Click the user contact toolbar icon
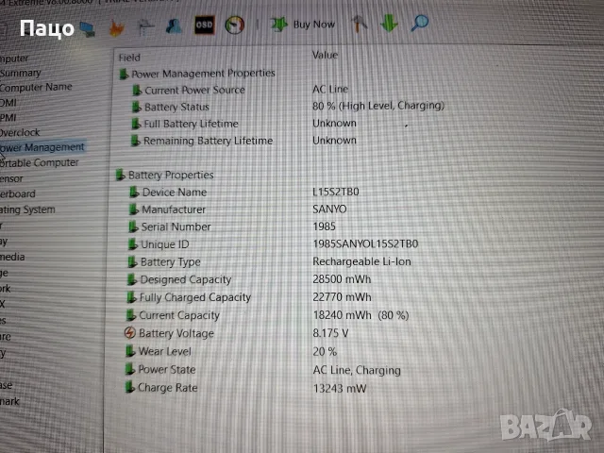604x453 pixels. tap(174, 26)
